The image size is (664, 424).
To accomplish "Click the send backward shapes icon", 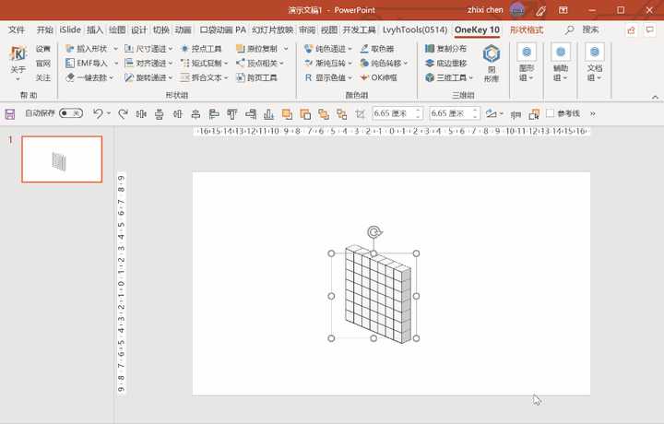I will pyautogui.click(x=305, y=113).
